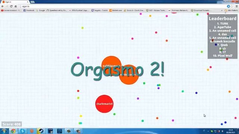The height and width of the screenshot is (134, 239).
Task: Focus the agar.io address bar
Action: click(122, 6)
